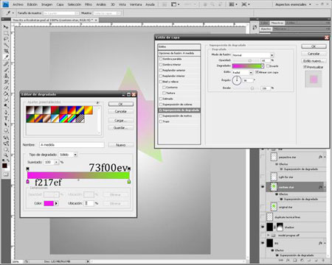Hide the BG layer with its eye icon
332x265 pixels.
(263, 243)
